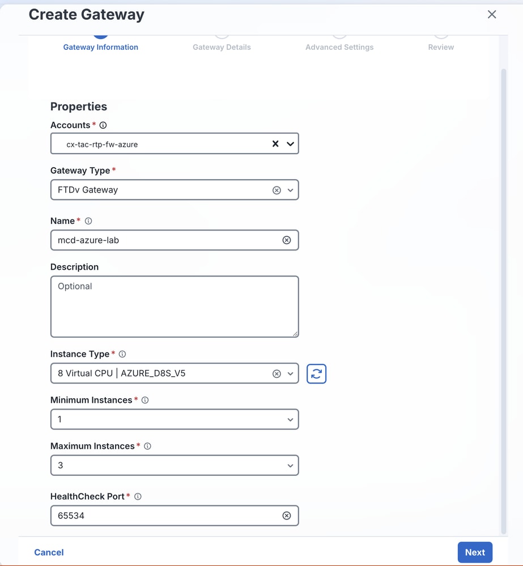The height and width of the screenshot is (566, 523).
Task: Show Maximum Instances info icon
Action: click(147, 446)
